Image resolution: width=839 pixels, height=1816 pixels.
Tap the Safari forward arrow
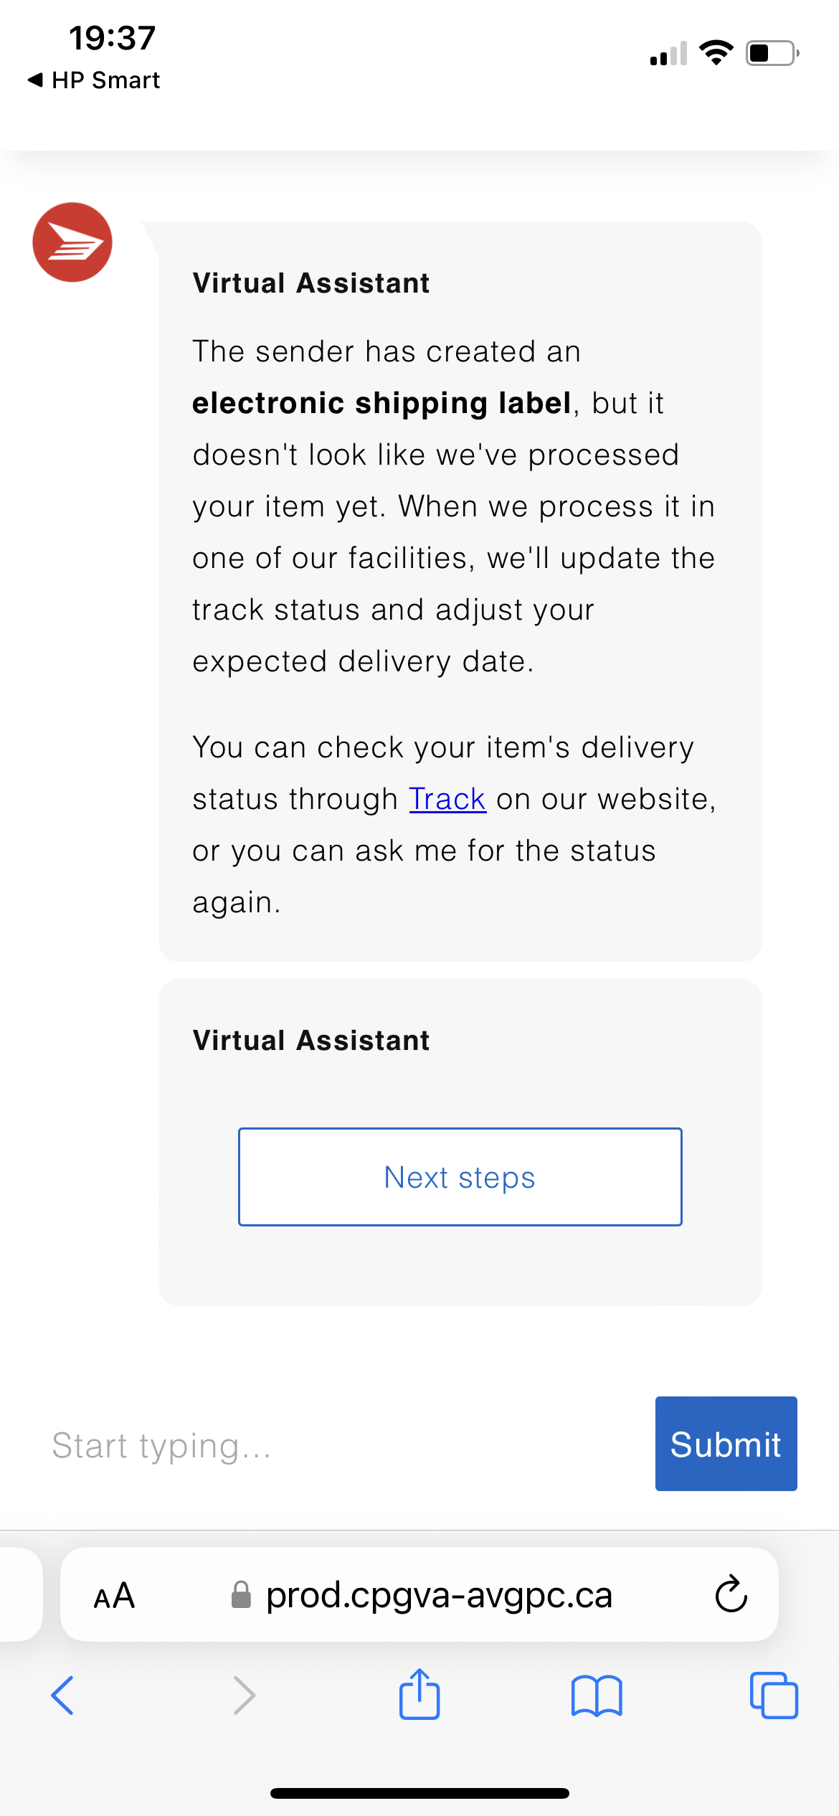(x=245, y=1696)
